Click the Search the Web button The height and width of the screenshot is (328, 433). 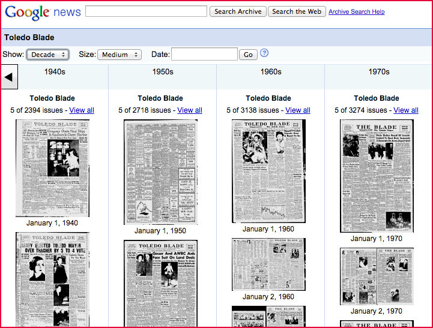tap(297, 11)
